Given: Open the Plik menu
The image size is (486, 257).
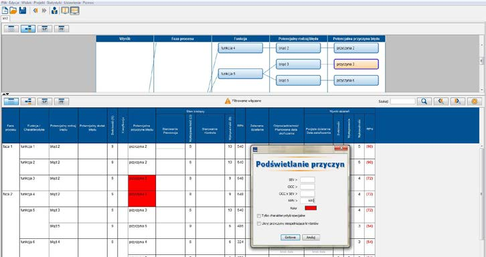Looking at the screenshot, I should [4, 3].
